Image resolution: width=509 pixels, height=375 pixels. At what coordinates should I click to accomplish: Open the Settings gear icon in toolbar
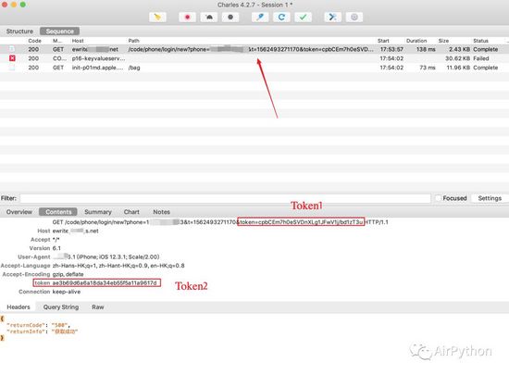click(354, 18)
